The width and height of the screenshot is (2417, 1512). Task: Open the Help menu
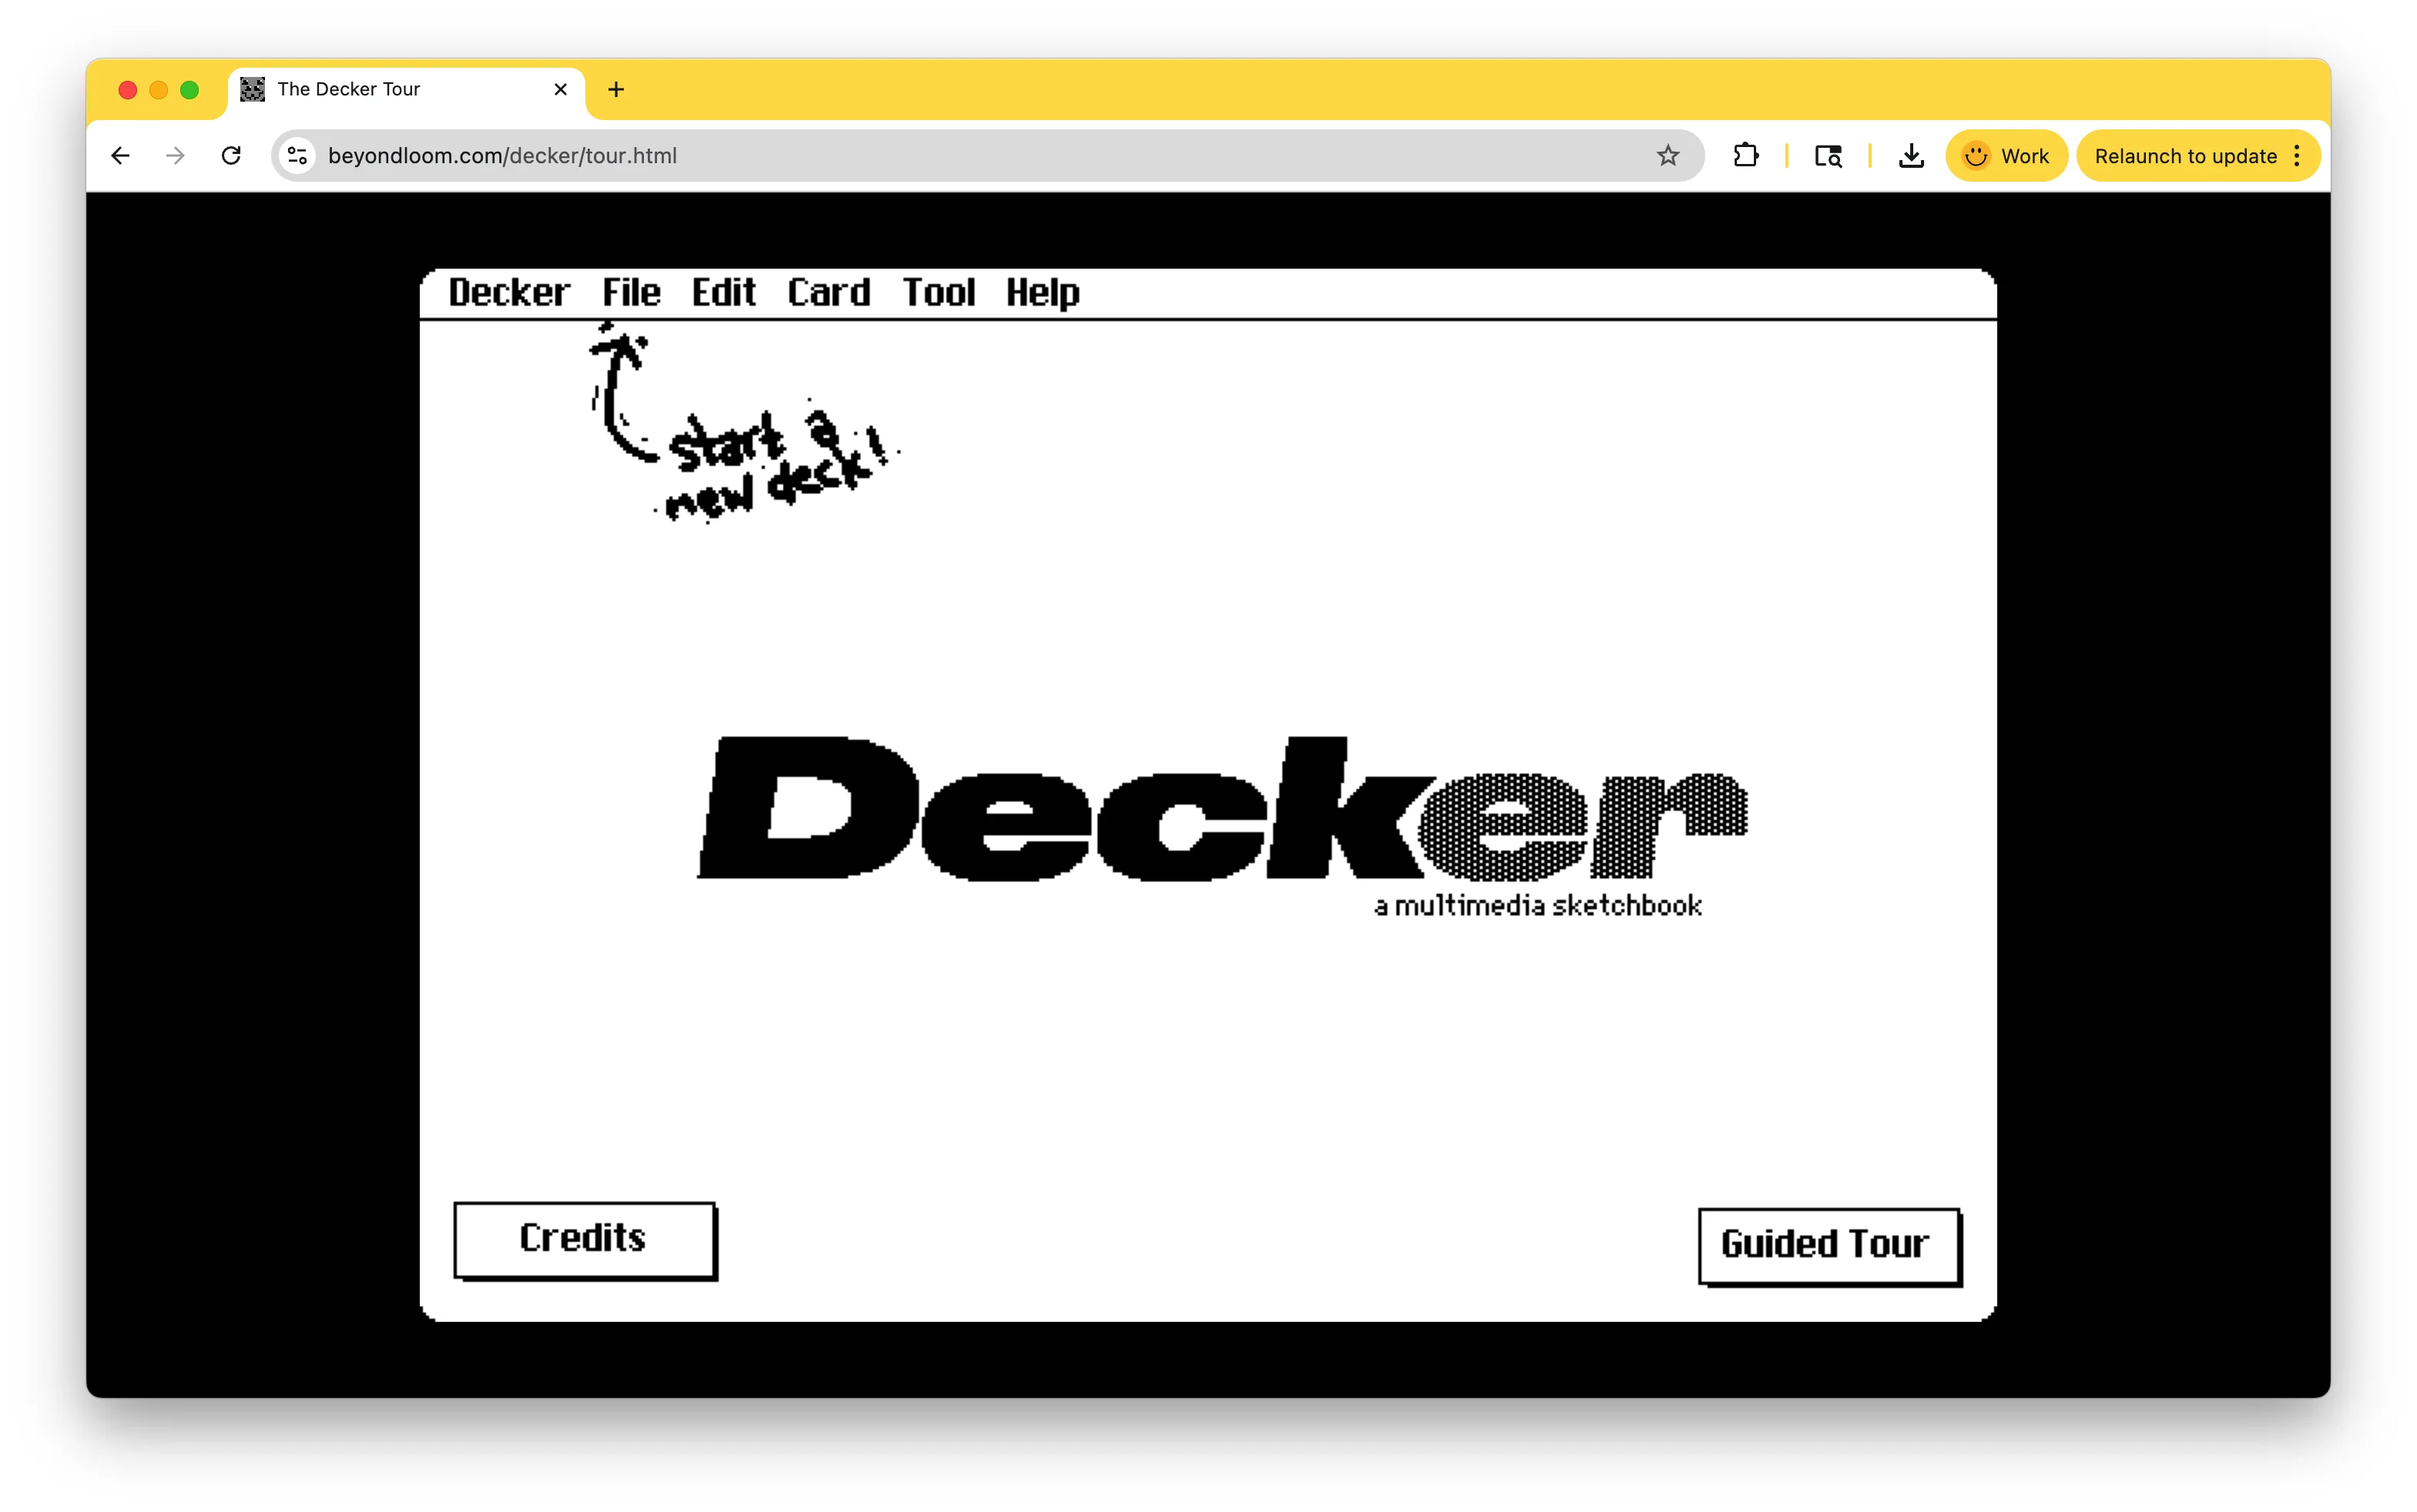(1042, 293)
